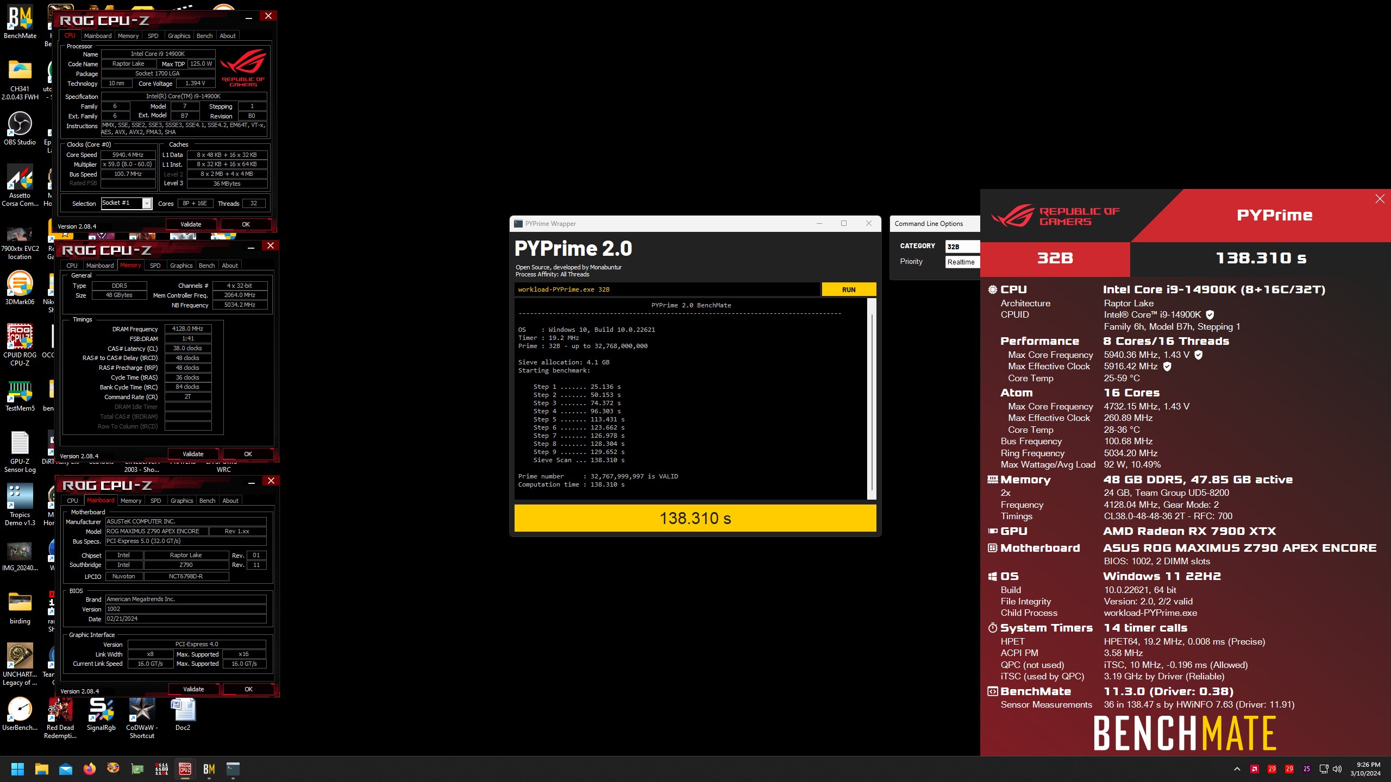The image size is (1391, 782).
Task: Switch to ROG CPU-Z taskbar icon
Action: (x=185, y=769)
